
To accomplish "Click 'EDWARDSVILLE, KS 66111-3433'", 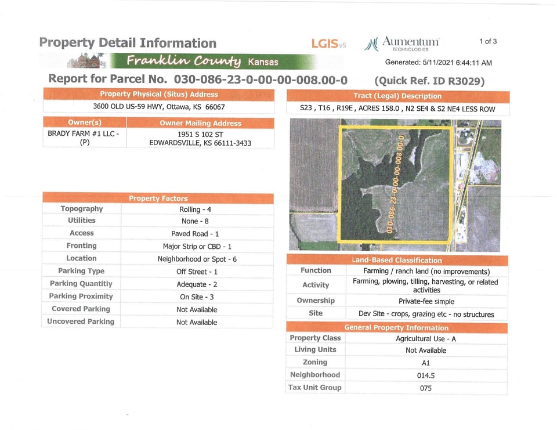I will [200, 143].
